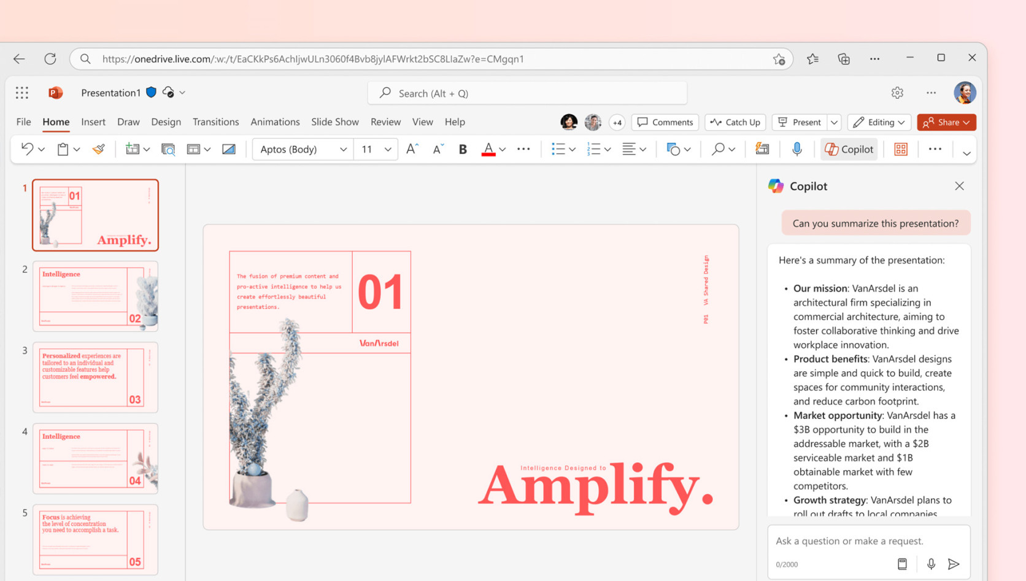The width and height of the screenshot is (1026, 581).
Task: Switch to the Design tab
Action: (166, 121)
